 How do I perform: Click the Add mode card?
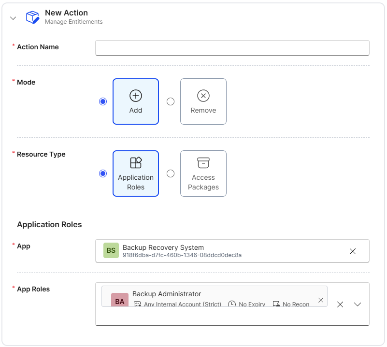(x=136, y=101)
